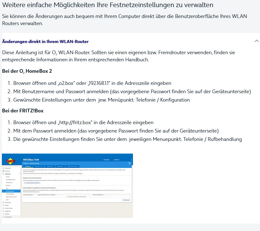Click the step 'Mit Benutzername und Passwort anmelden'

(x=132, y=92)
